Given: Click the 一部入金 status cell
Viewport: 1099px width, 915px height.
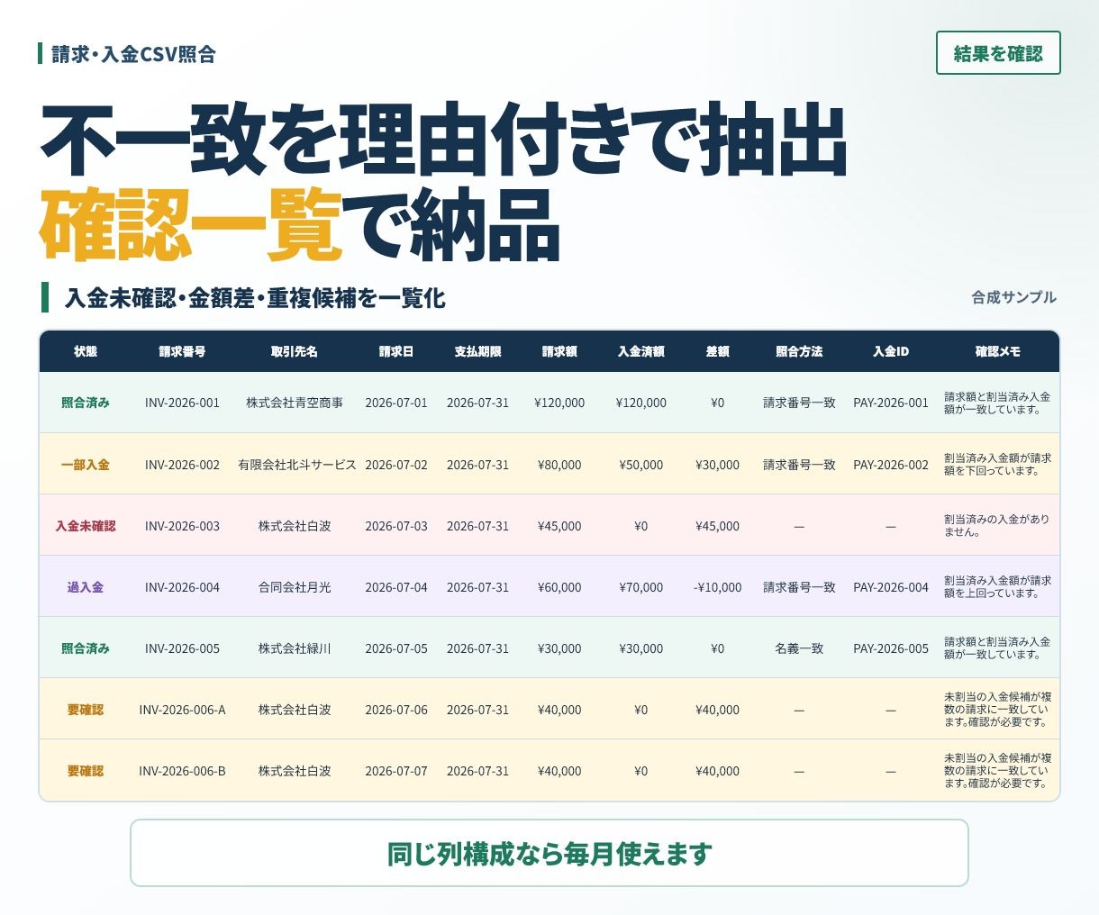Looking at the screenshot, I should click(x=86, y=465).
